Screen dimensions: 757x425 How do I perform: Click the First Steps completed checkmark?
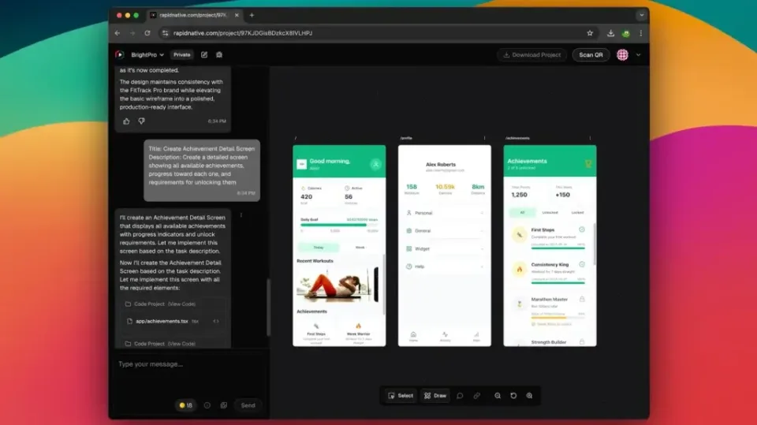pyautogui.click(x=582, y=230)
